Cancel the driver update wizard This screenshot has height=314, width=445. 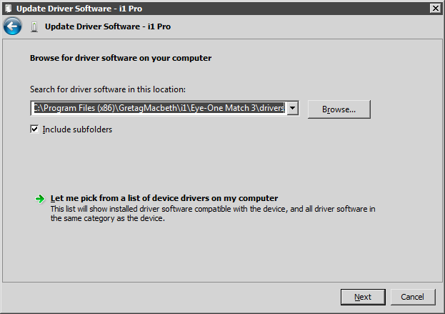(x=413, y=297)
